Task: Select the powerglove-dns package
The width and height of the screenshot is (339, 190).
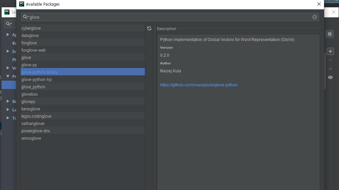Action: point(83,131)
